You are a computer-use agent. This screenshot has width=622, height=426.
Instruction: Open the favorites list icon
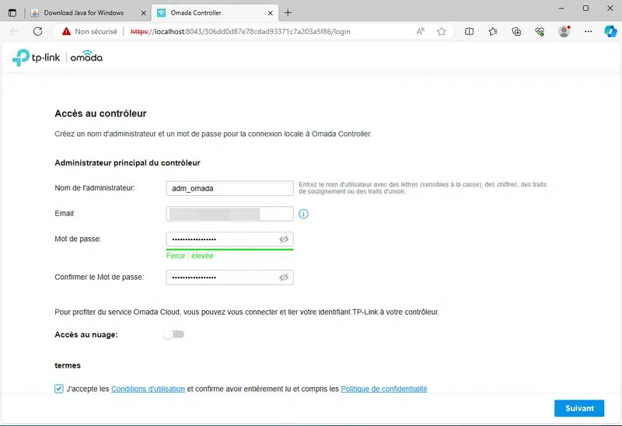(x=493, y=31)
